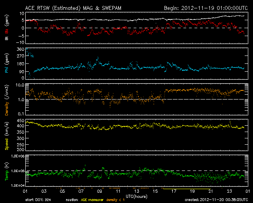Click the "90" tick on the Phi panel
The height and width of the screenshot is (203, 253).
22,72
